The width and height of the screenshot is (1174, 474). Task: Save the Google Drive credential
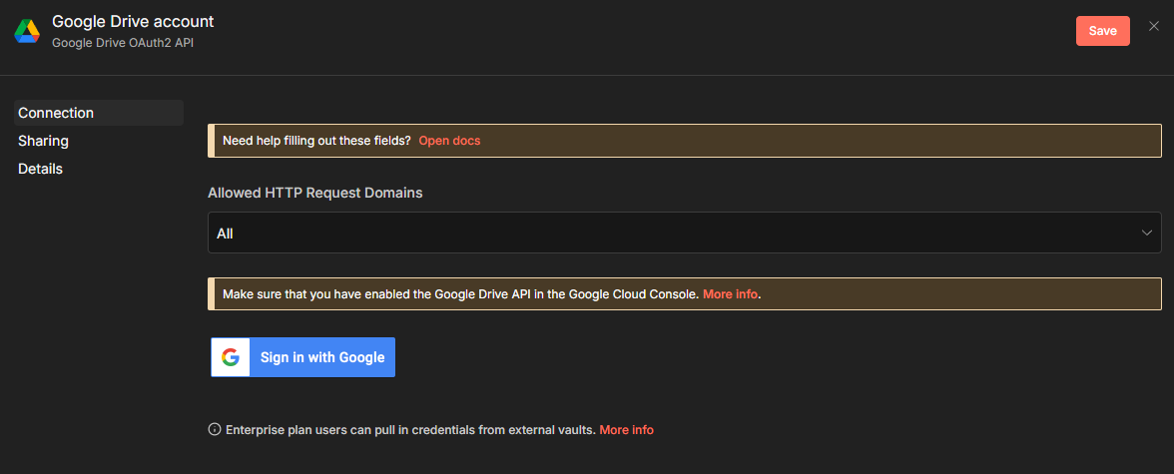[1102, 31]
